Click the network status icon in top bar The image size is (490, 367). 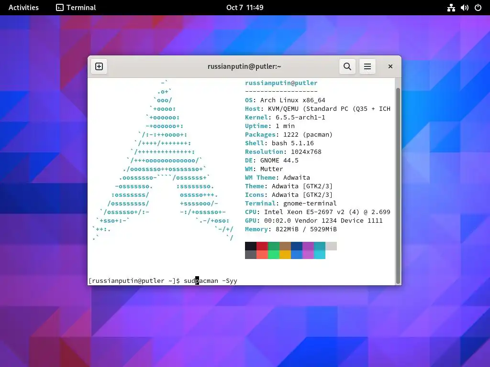[451, 8]
